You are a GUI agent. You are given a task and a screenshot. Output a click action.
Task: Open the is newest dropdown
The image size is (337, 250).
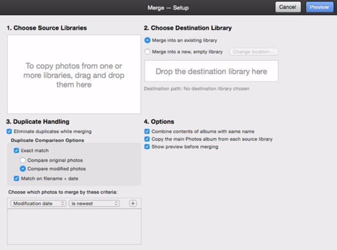pos(94,204)
